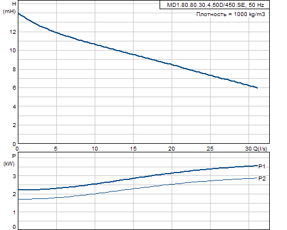Click the 3 kW mark on the power axis
This screenshot has height=230, width=287.
point(14,176)
